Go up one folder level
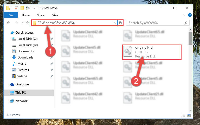200x125 pixels. [x=28, y=23]
